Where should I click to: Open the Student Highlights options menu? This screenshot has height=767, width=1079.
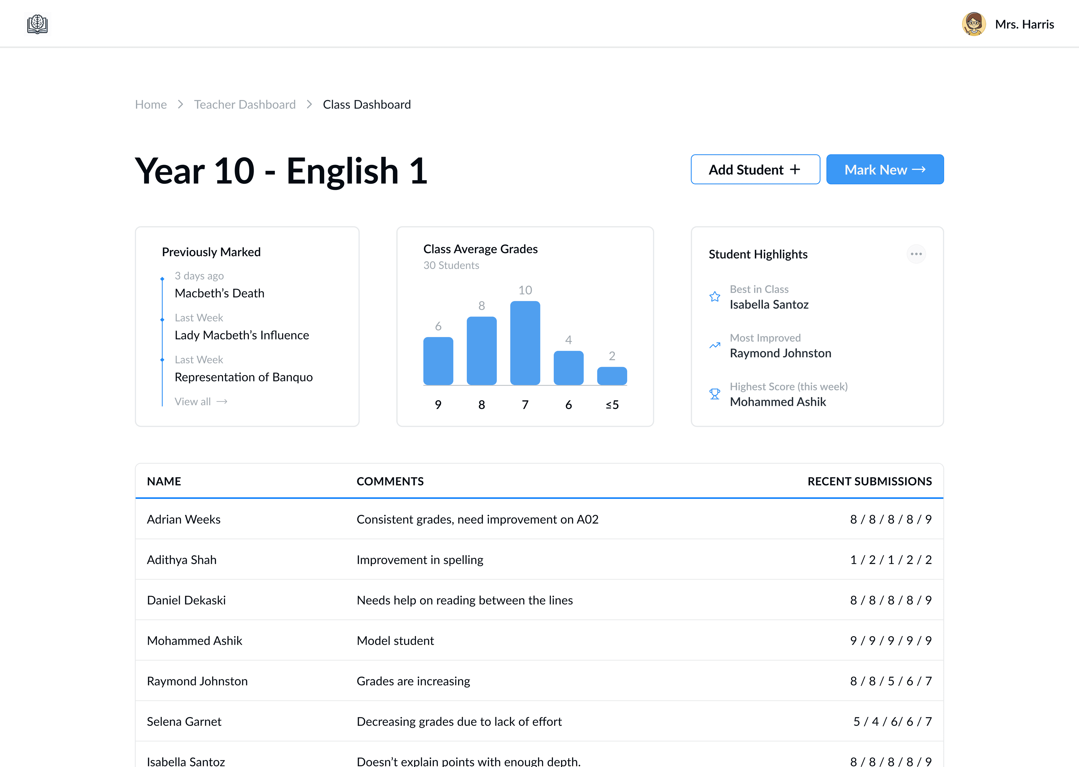(917, 254)
